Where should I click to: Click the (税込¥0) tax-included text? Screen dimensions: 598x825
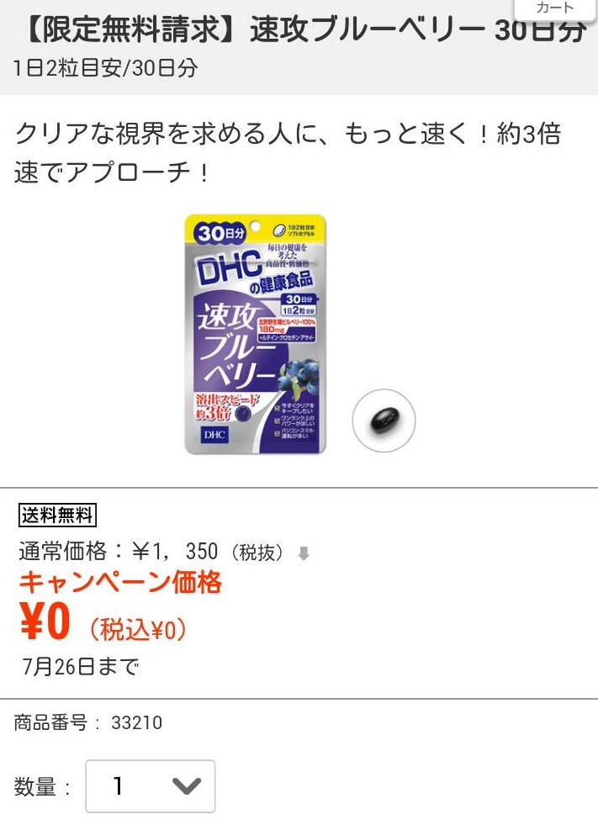pyautogui.click(x=137, y=629)
